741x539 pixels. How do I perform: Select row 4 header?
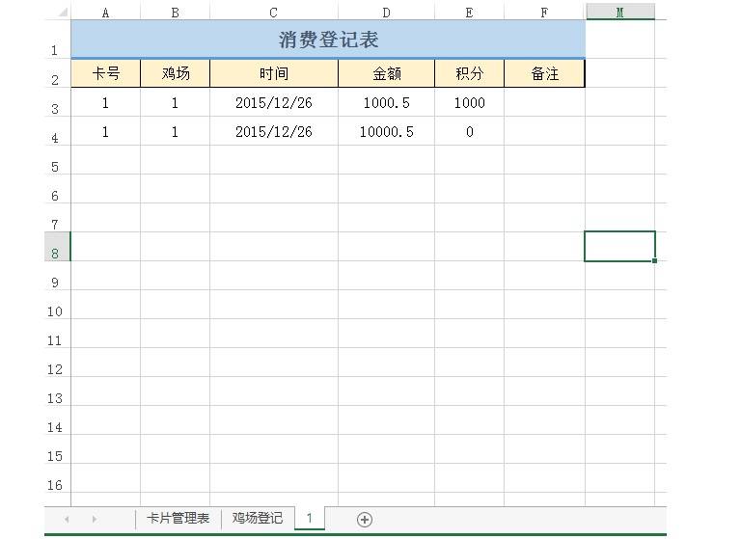tap(57, 131)
